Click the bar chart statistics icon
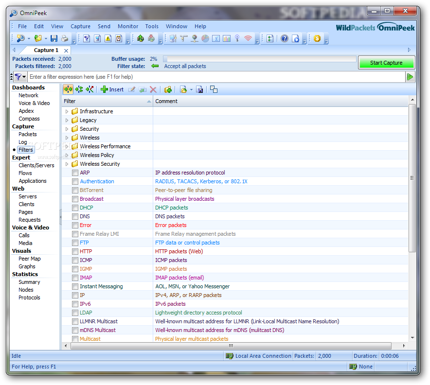The image size is (430, 385). click(x=227, y=38)
